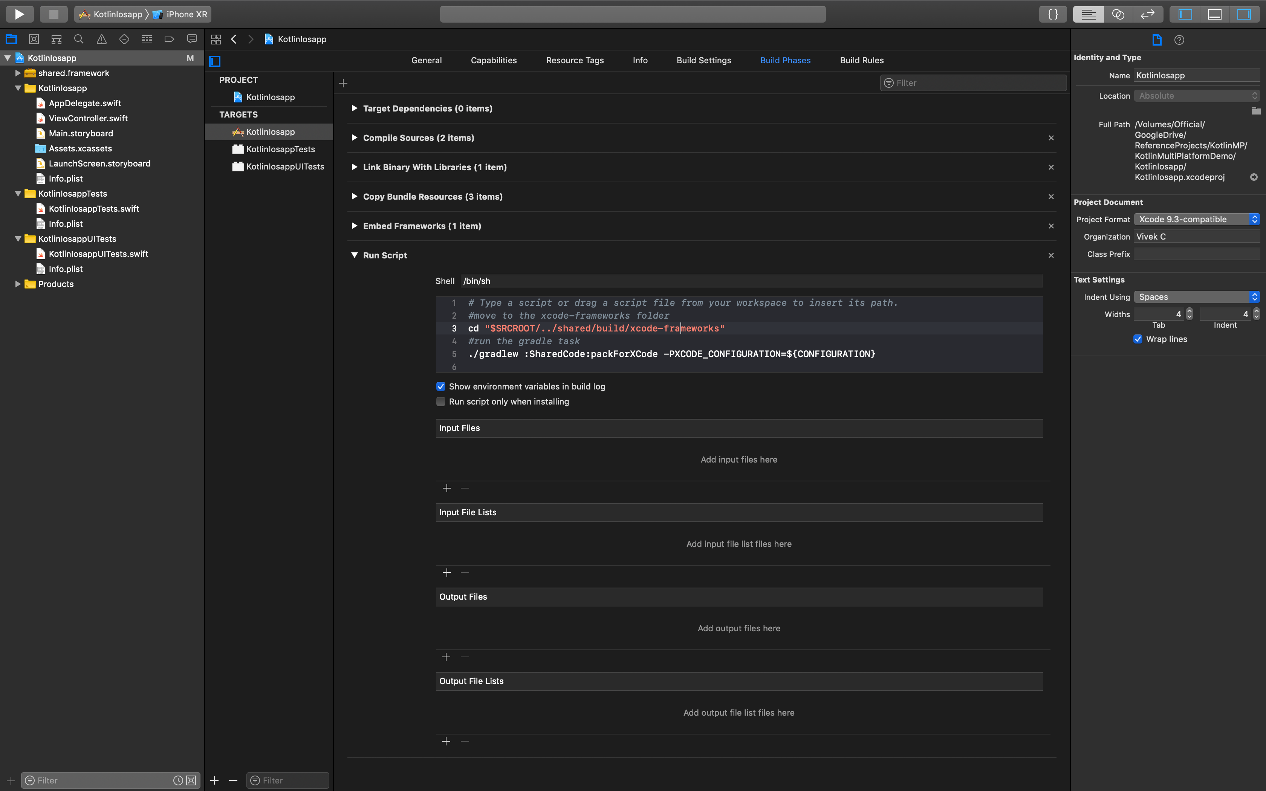1266x791 pixels.
Task: Toggle the left Navigator panel
Action: (x=1185, y=14)
